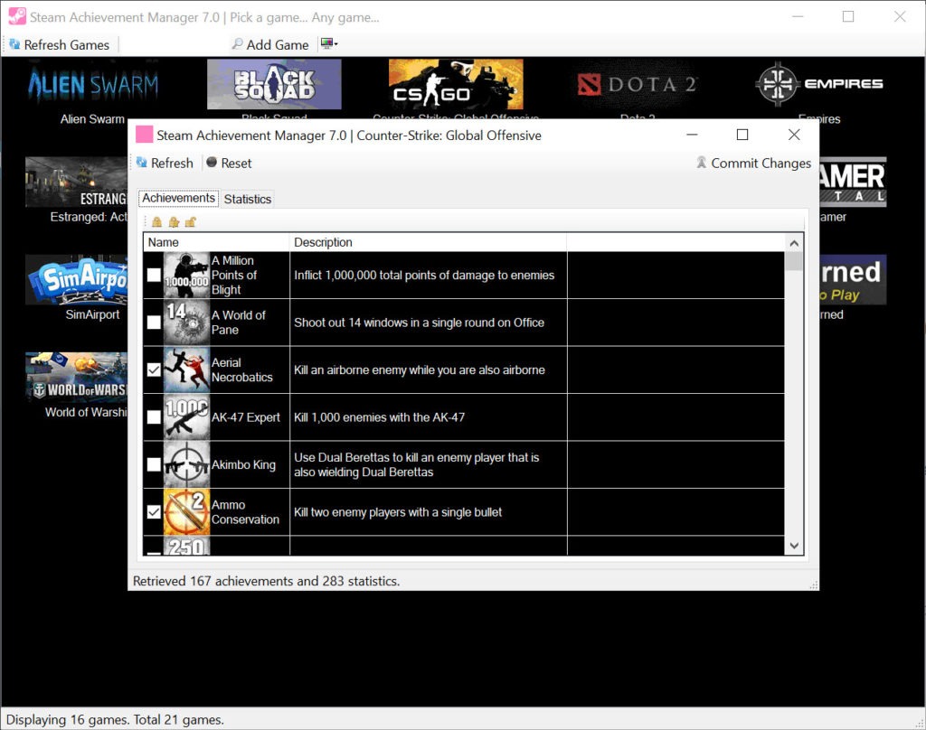Click the 1,000,000 Points of Blight achievement icon
926x730 pixels.
click(186, 275)
